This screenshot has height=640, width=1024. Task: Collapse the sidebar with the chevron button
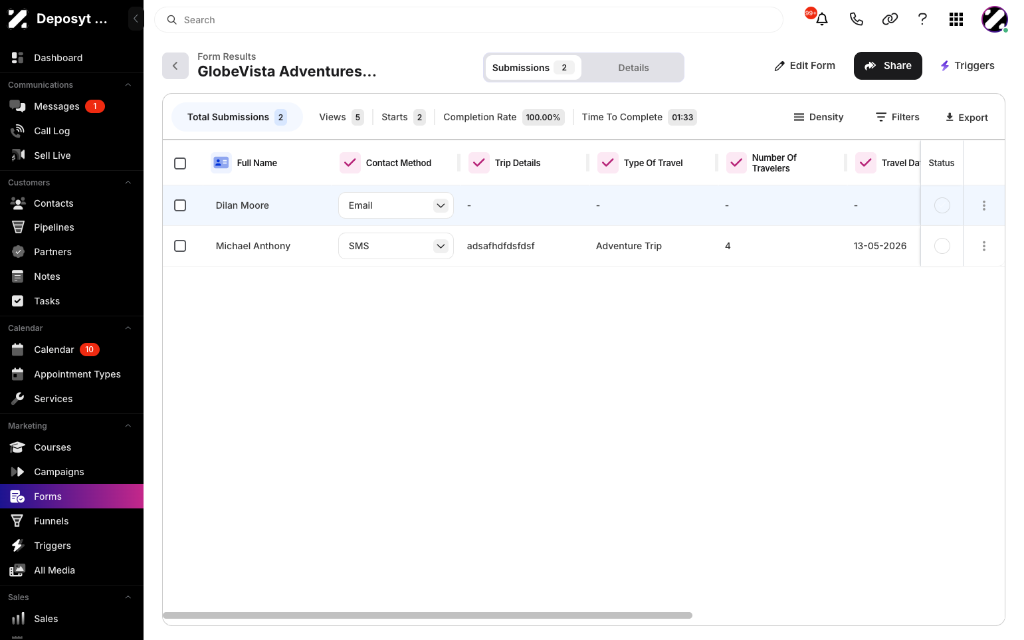136,19
